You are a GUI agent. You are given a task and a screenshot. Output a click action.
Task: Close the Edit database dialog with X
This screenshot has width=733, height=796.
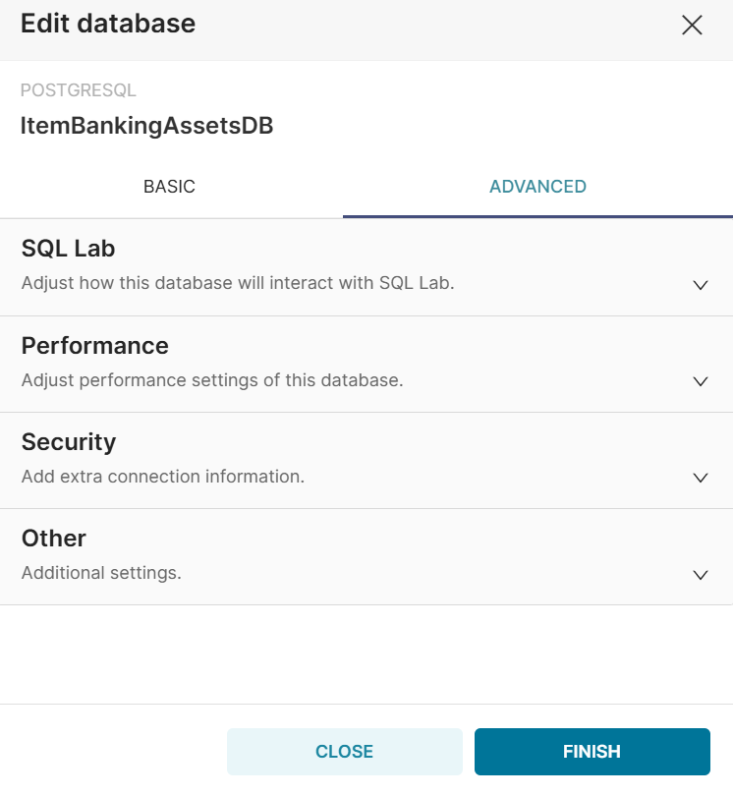point(692,26)
